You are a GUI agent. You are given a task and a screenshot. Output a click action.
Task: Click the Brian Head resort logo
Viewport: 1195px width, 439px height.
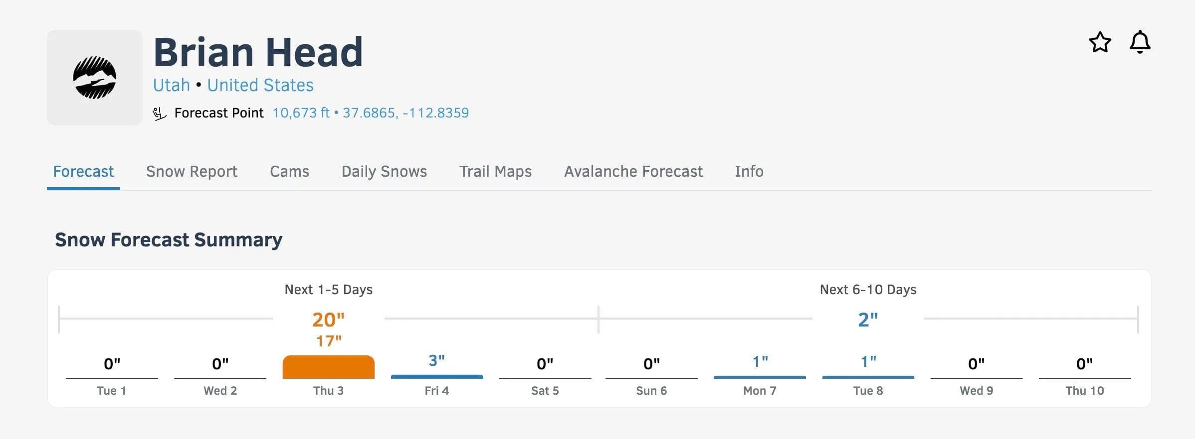(95, 78)
